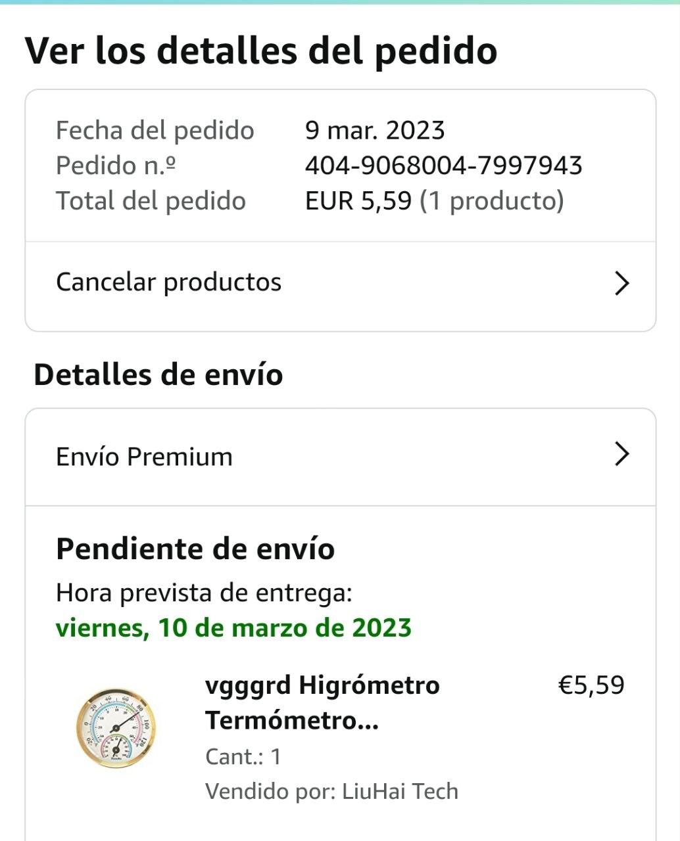The height and width of the screenshot is (841, 680).
Task: Click the seller name LiuHai Tech
Action: (x=400, y=791)
